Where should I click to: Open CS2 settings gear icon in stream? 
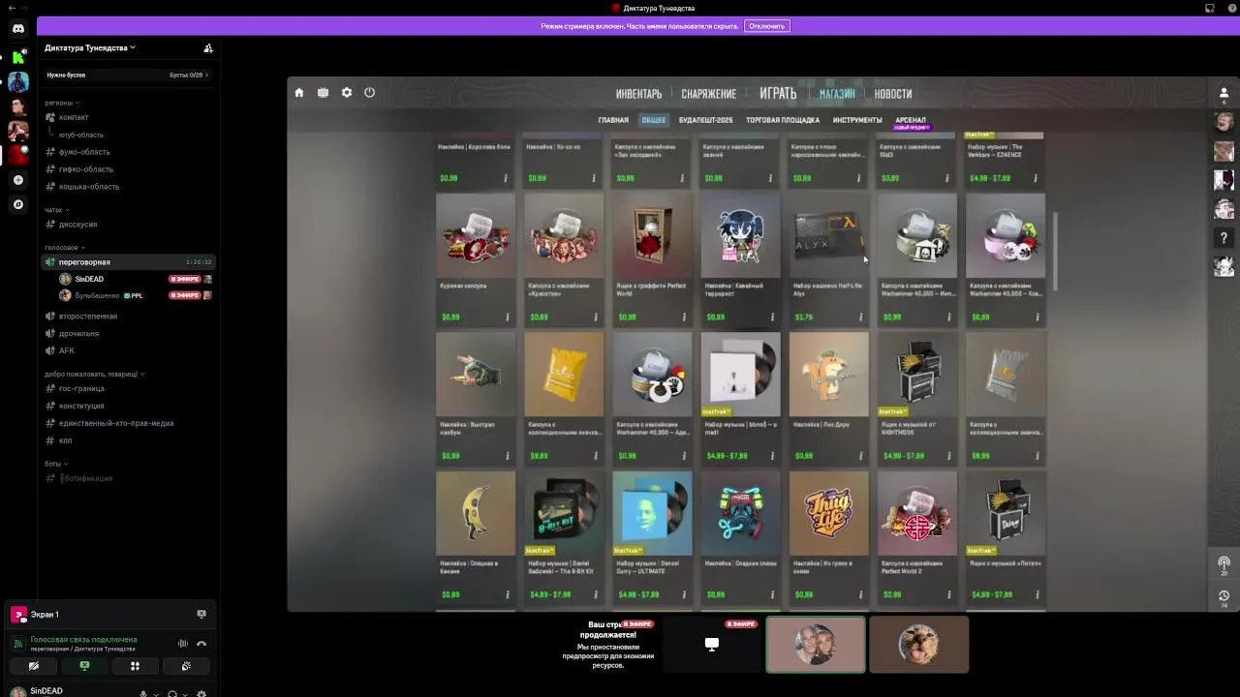[x=347, y=93]
